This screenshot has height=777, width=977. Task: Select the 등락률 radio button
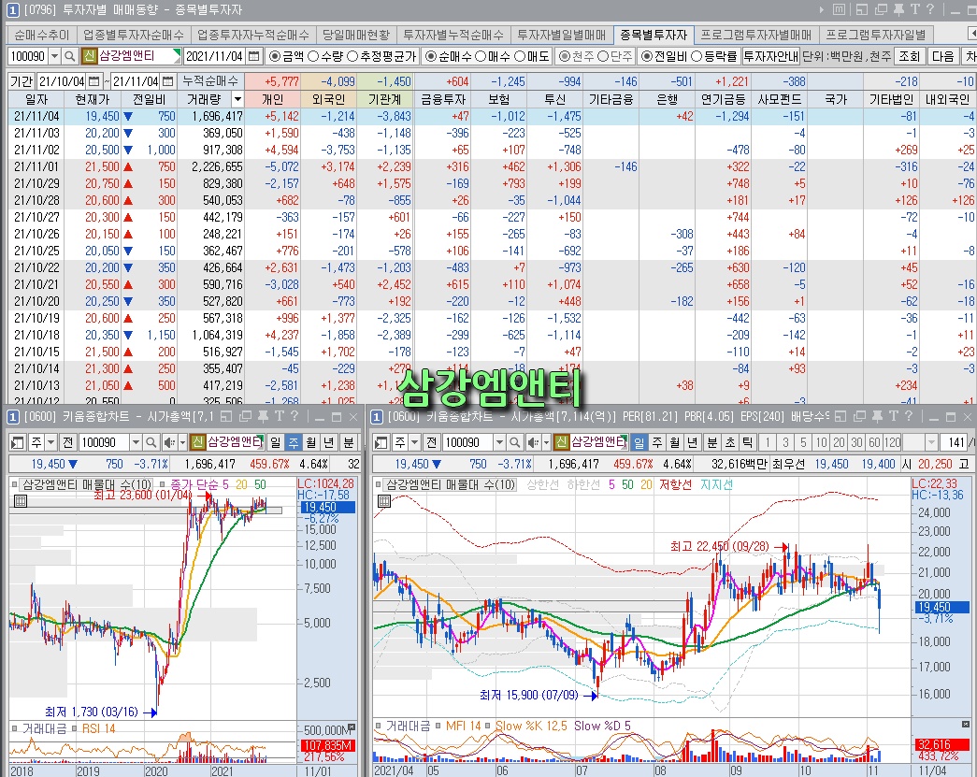(697, 57)
